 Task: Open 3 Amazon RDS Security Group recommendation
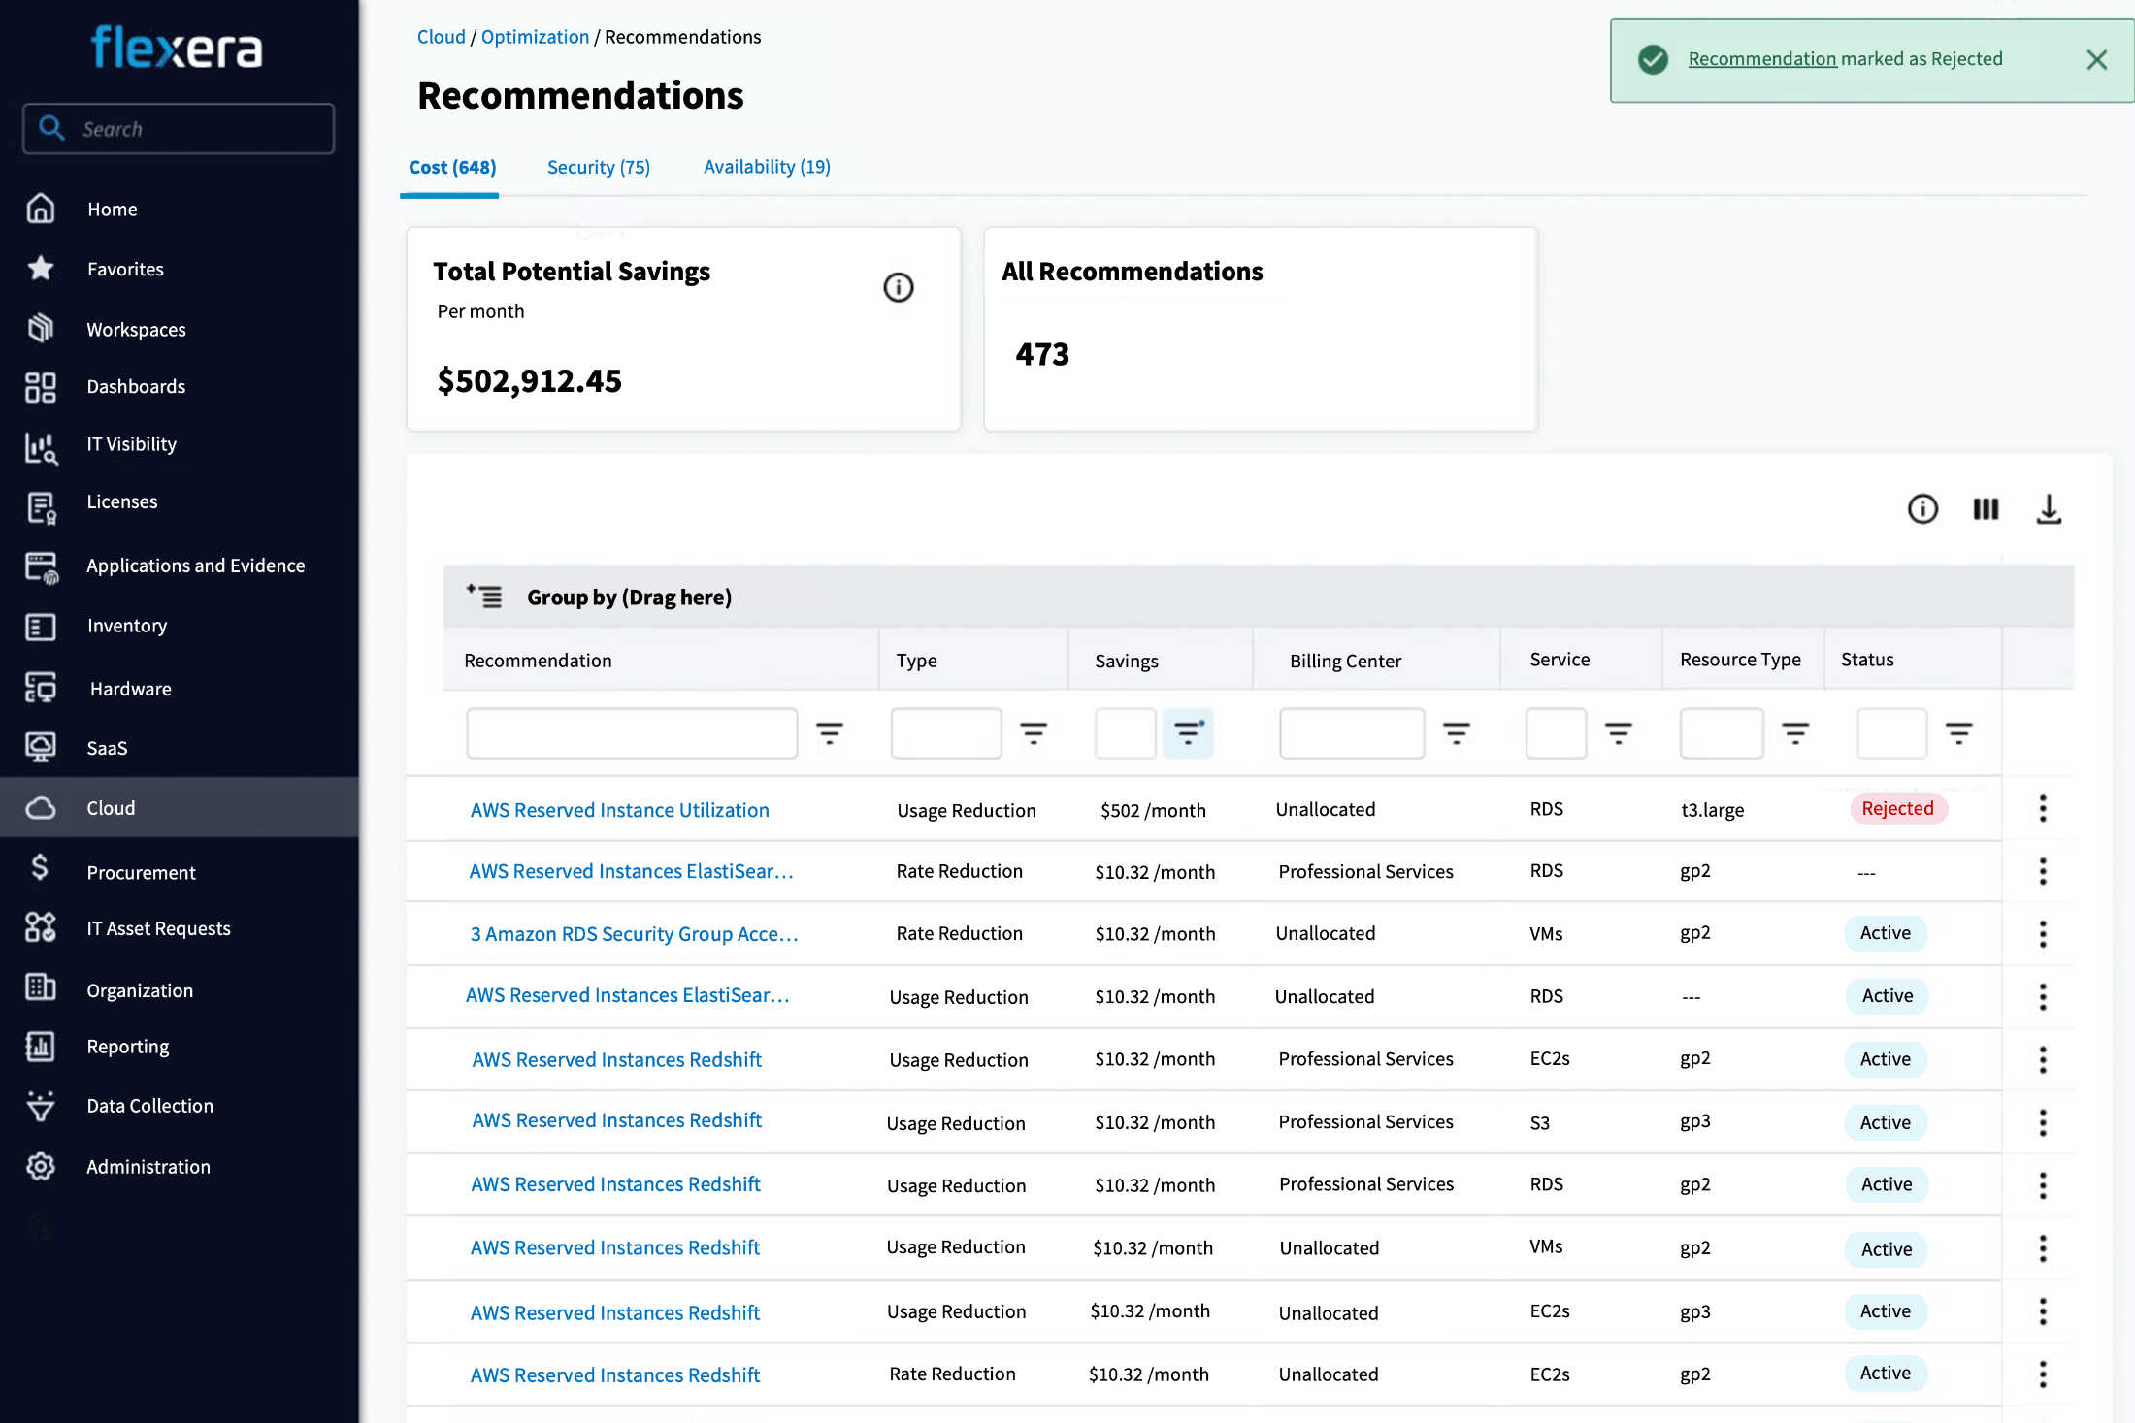pyautogui.click(x=634, y=934)
